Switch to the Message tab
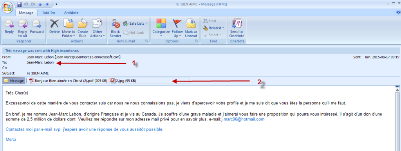 click(26, 13)
